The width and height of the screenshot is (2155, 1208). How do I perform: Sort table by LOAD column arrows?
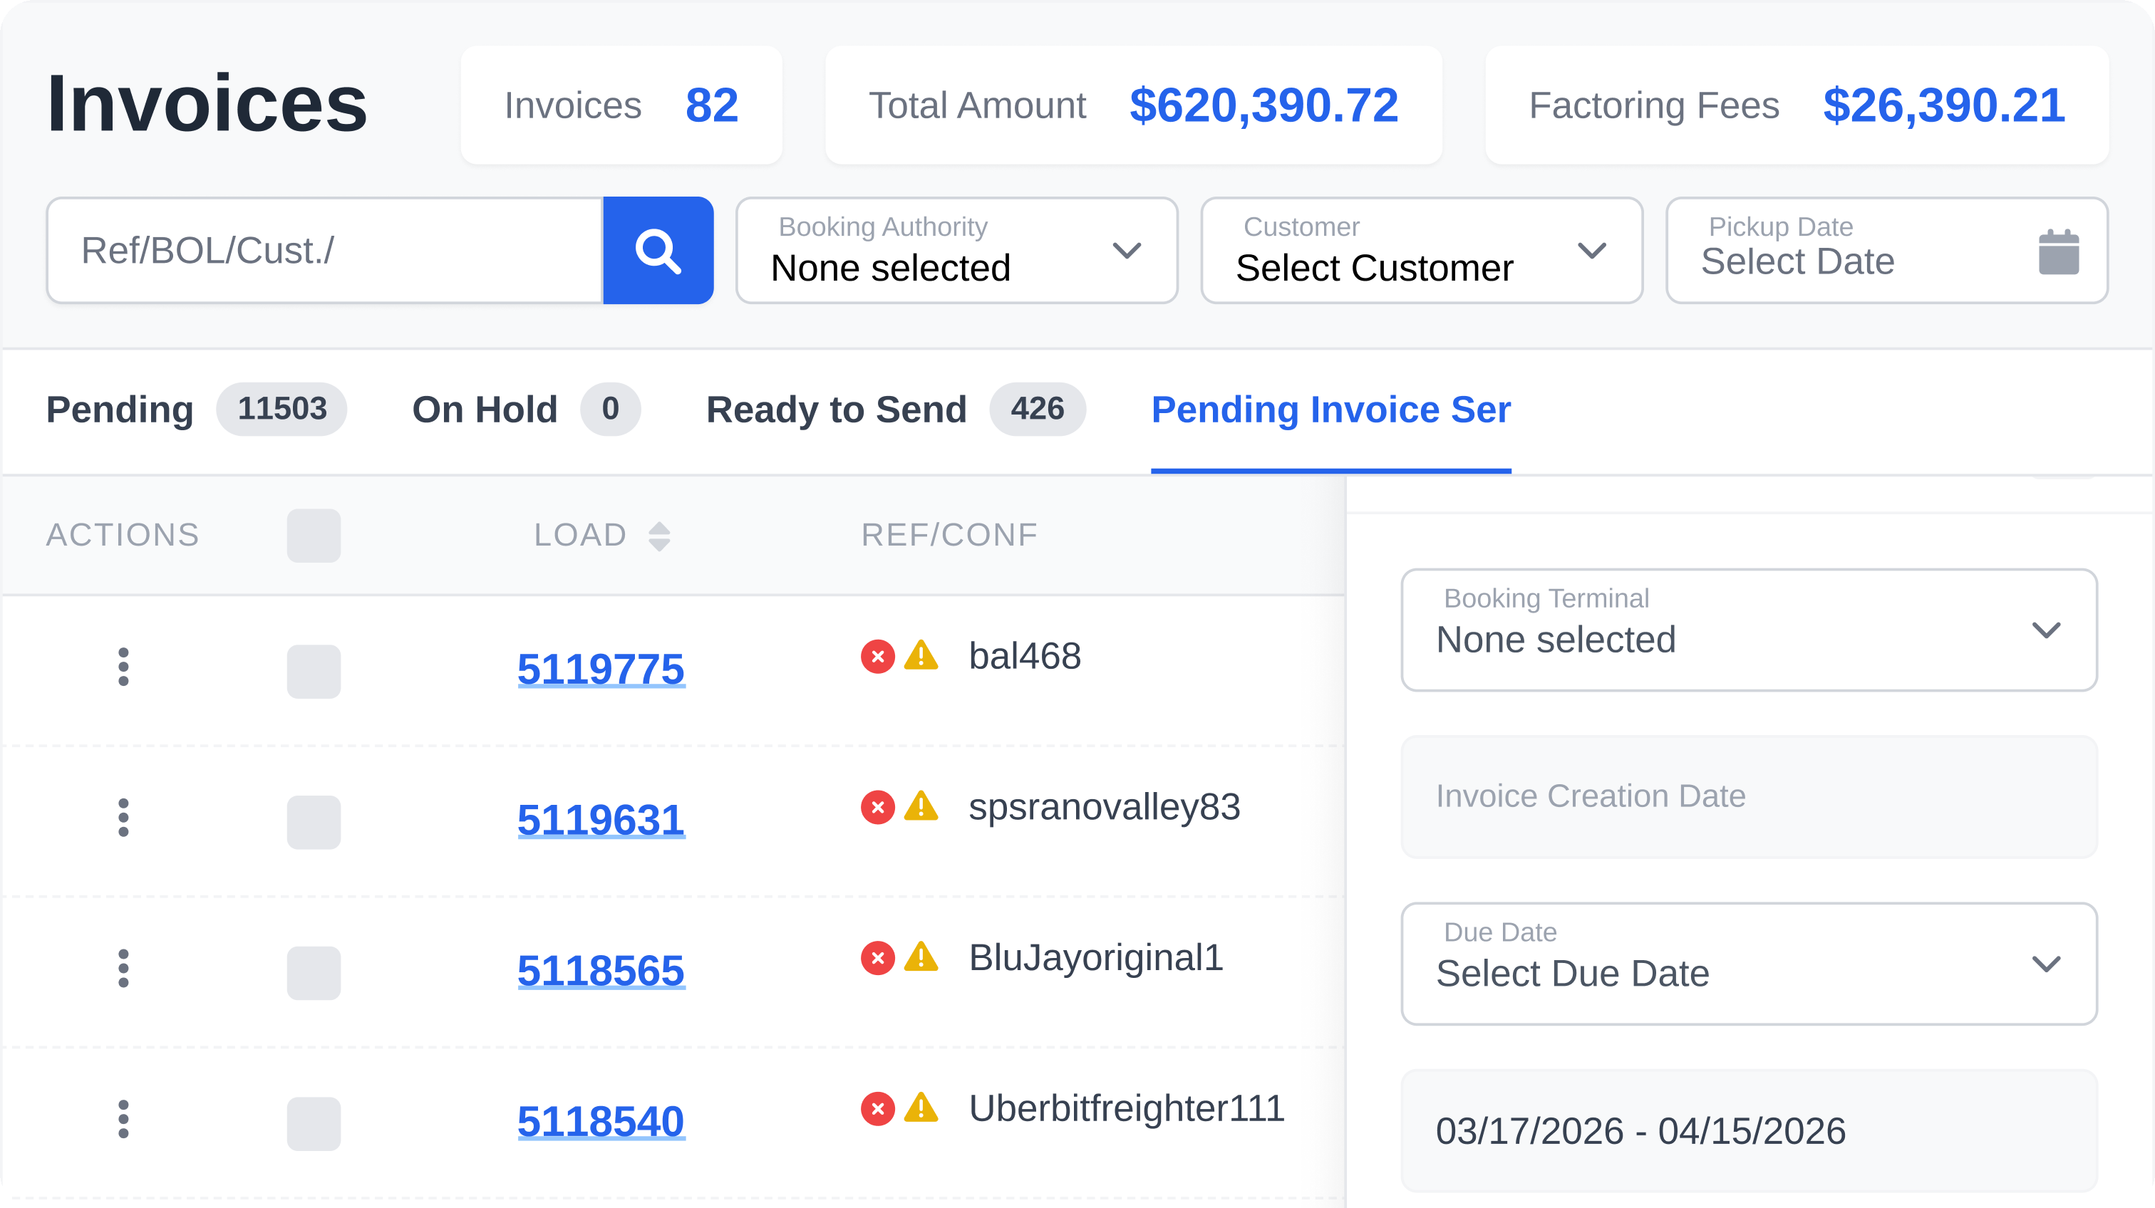(x=659, y=536)
